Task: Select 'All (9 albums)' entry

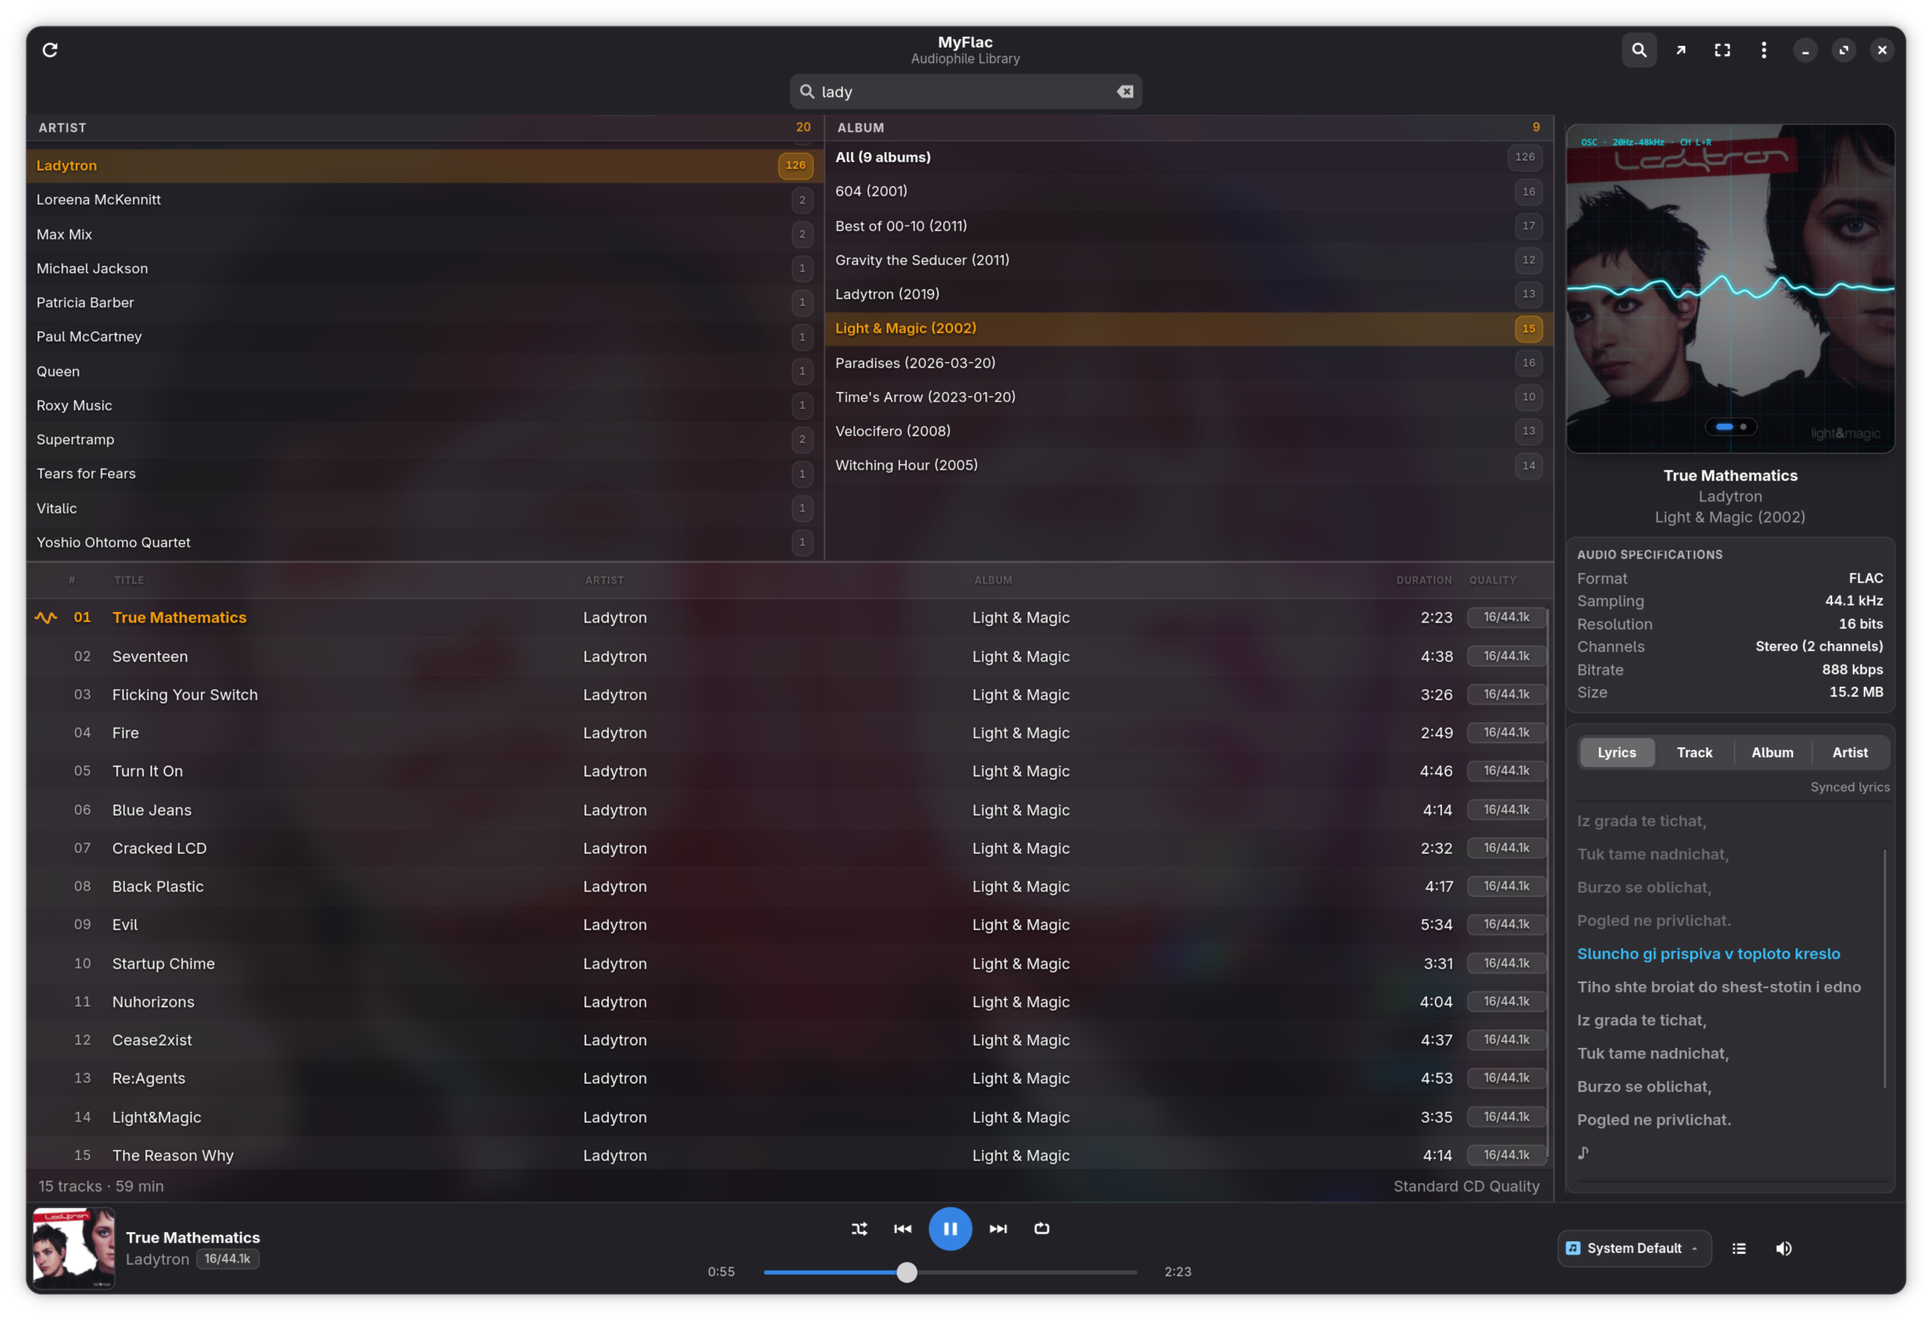Action: pos(1189,157)
